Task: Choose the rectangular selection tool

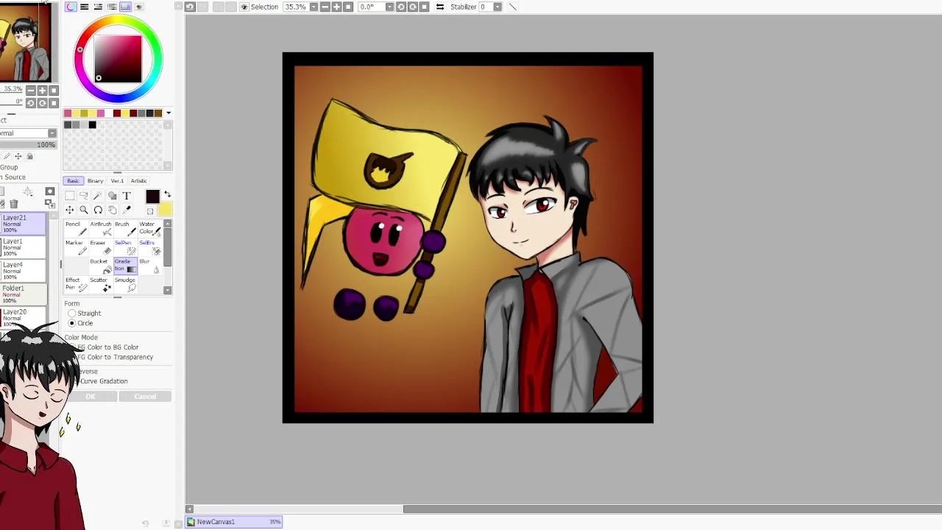Action: pos(70,196)
